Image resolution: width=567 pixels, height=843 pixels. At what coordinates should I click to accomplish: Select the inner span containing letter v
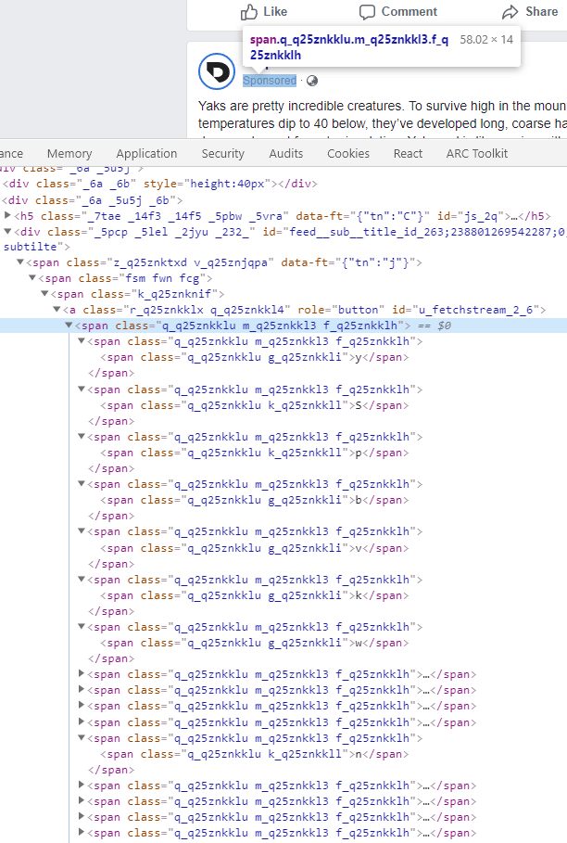click(255, 548)
